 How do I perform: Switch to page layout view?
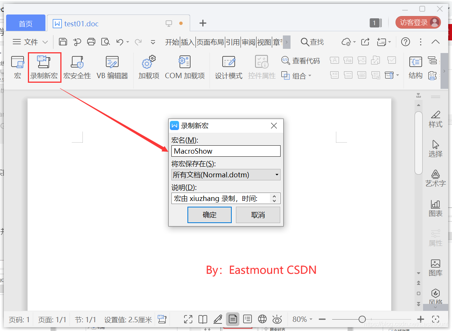click(x=232, y=319)
